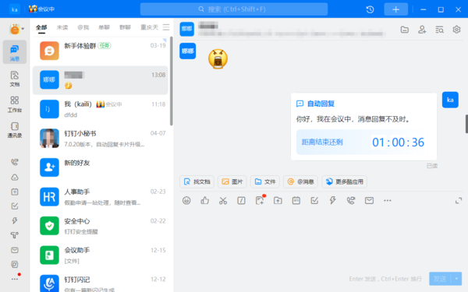Open chat files folder icon in chat header

404,30
